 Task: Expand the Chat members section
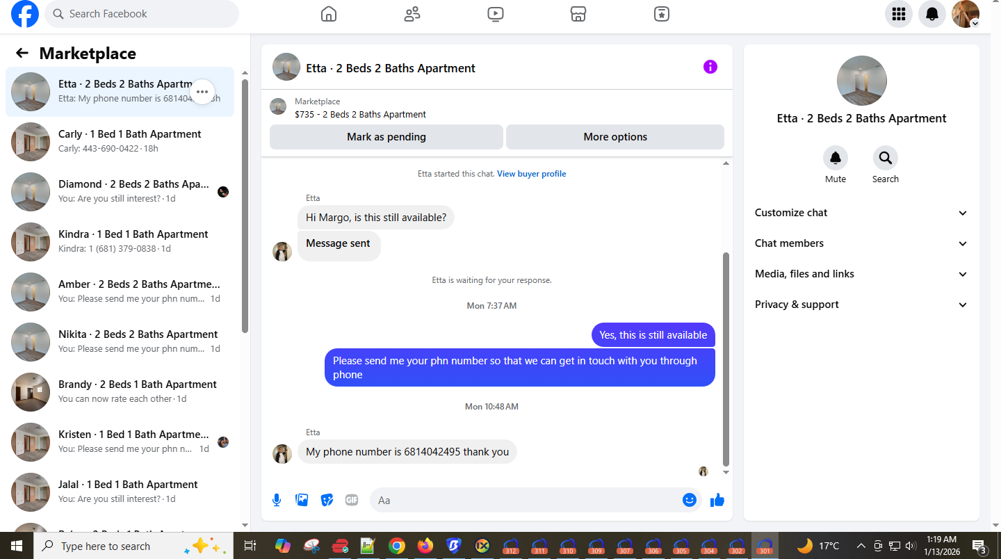point(861,243)
